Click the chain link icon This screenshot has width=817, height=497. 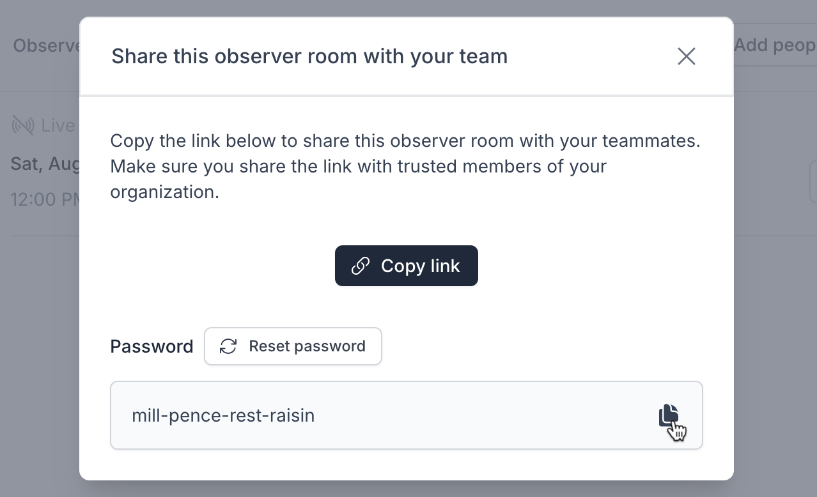pyautogui.click(x=361, y=266)
